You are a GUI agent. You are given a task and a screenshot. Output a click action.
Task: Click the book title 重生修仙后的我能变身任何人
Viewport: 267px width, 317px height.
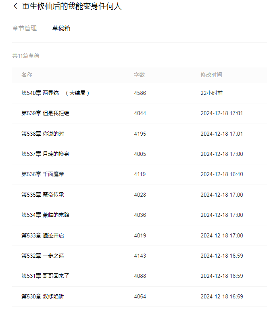71,6
